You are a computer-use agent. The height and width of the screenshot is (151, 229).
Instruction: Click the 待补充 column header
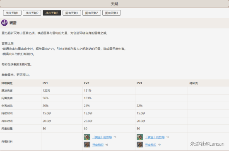(x=194, y=83)
